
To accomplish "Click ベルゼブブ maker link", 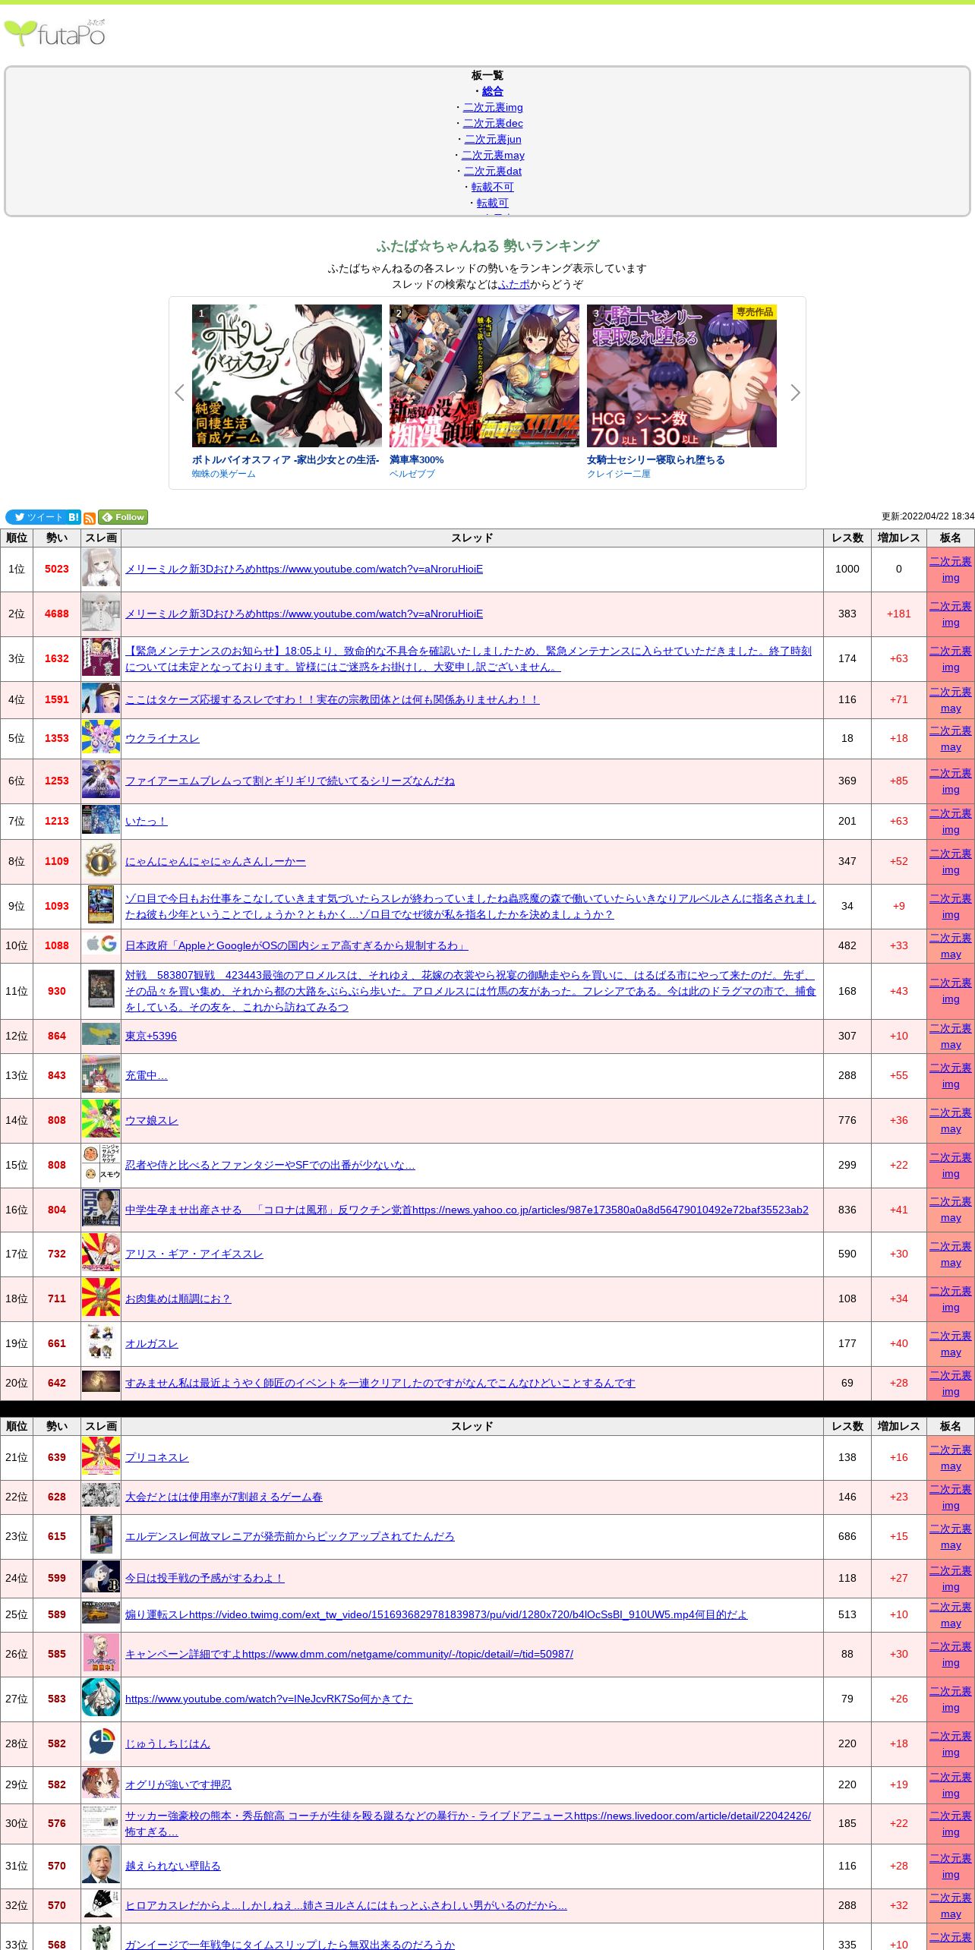I will [412, 474].
